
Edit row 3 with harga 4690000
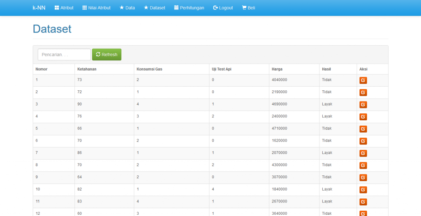tap(363, 105)
